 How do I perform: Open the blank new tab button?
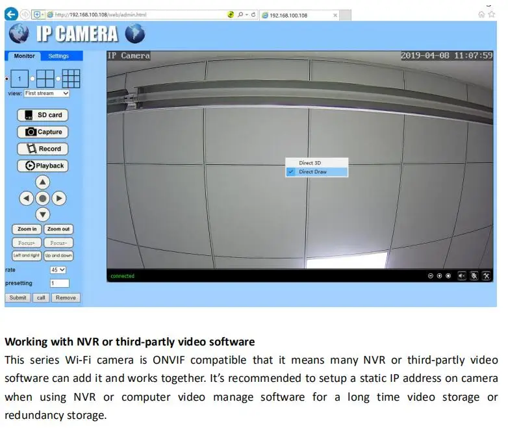[x=346, y=15]
